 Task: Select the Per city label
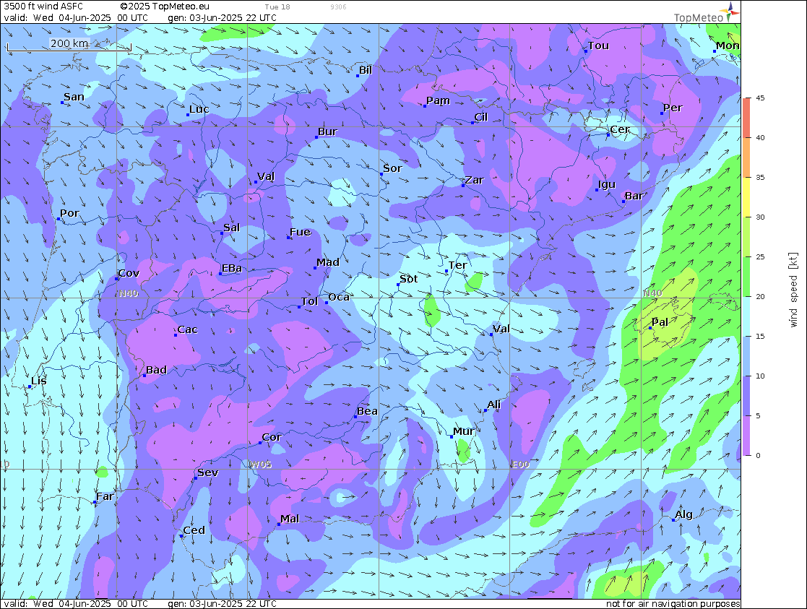pyautogui.click(x=673, y=108)
